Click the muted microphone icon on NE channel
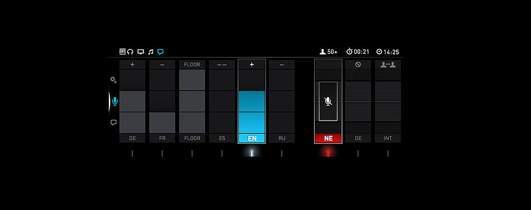The image size is (531, 210). (x=328, y=101)
